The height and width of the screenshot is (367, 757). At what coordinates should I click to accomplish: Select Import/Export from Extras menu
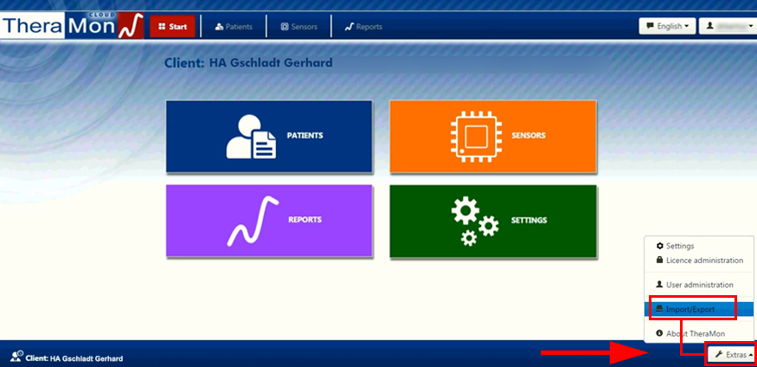(690, 309)
